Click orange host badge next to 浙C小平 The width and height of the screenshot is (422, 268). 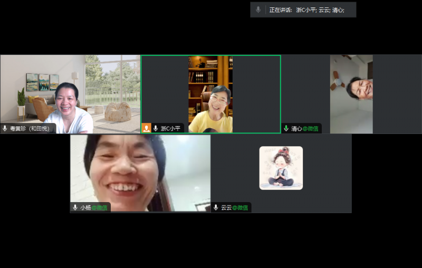pos(147,128)
